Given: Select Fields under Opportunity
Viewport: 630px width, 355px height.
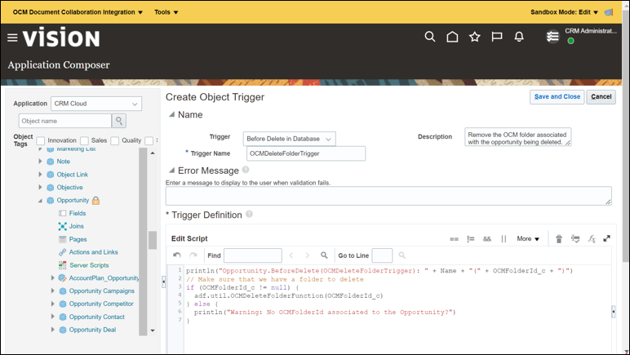Looking at the screenshot, I should pyautogui.click(x=78, y=213).
